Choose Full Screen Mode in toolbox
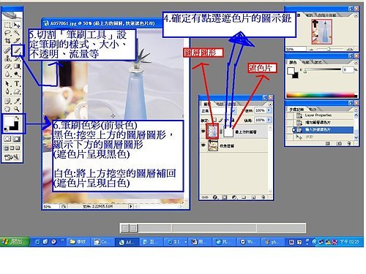 [18, 148]
